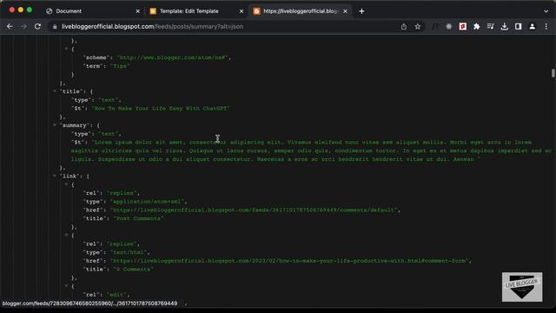The width and height of the screenshot is (556, 313).
Task: Go back to previous page
Action: click(10, 27)
